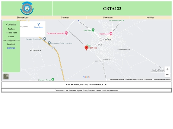The image size is (173, 129).
Task: Click the Hotel Laser map marker
Action: pos(111,33)
